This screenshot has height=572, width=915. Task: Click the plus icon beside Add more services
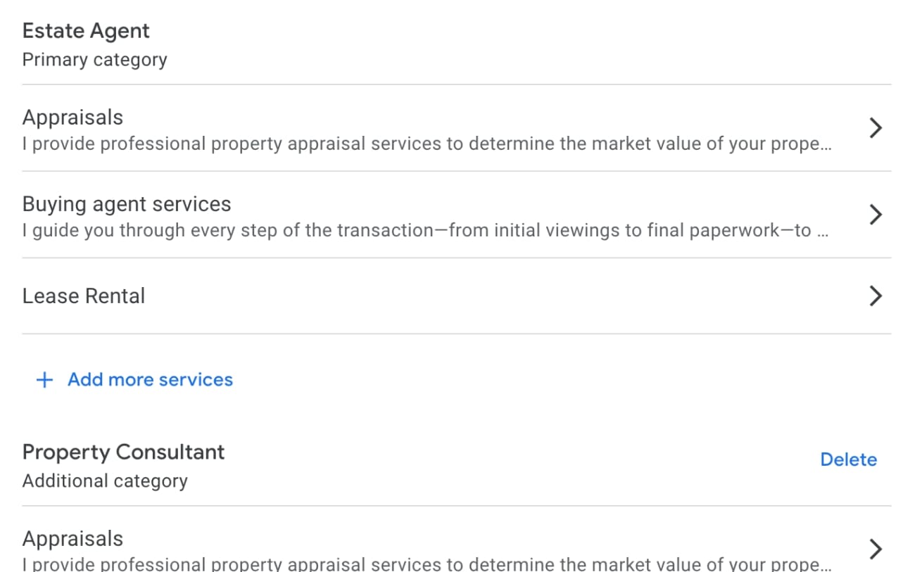point(44,380)
